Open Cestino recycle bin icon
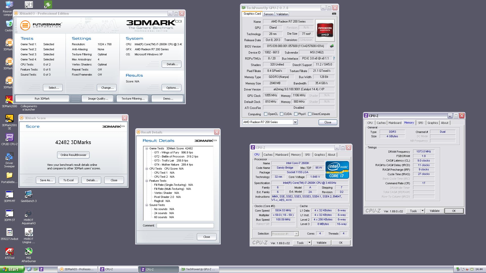 click(x=9, y=26)
